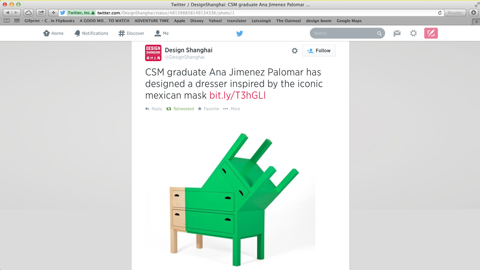This screenshot has height=270, width=480.
Task: Reply to the tweet
Action: (154, 109)
